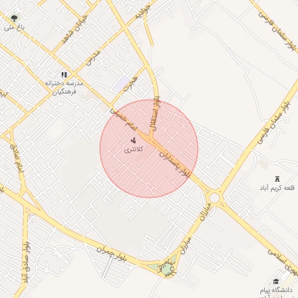Viewport: 298px width, 298px height.
Task: Click the بلوار صادق آباد street label
Action: (26, 262)
